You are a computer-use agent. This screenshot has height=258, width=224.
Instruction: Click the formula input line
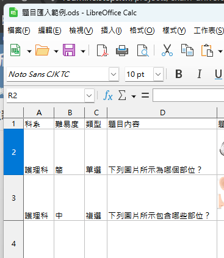(189, 95)
